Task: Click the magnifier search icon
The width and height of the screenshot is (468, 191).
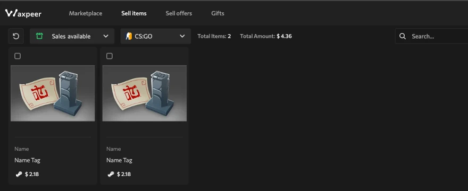Action: [403, 37]
